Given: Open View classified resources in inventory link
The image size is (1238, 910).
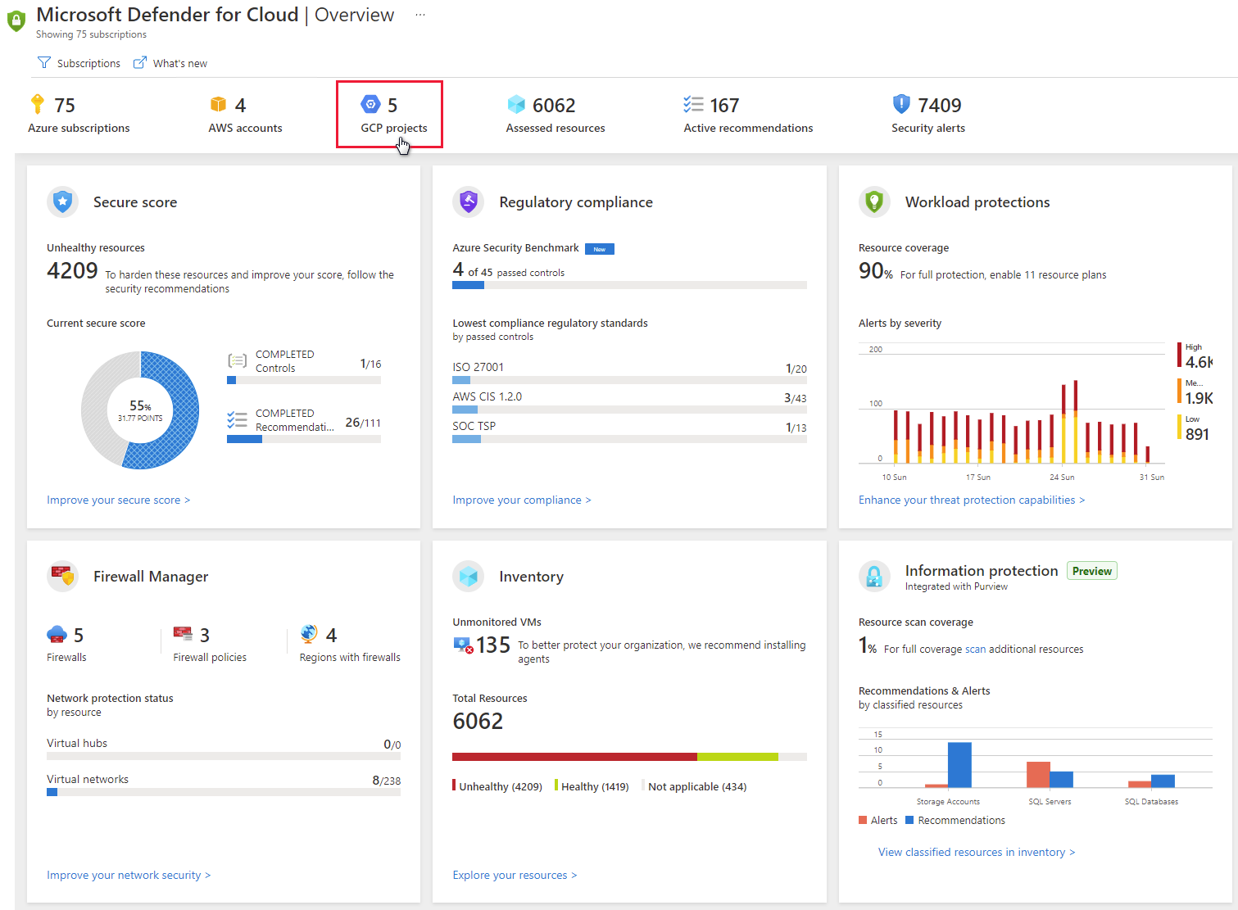Looking at the screenshot, I should 977,852.
